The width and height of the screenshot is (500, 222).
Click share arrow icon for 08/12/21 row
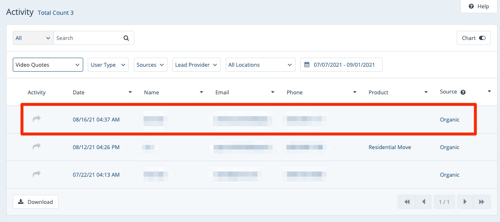(37, 147)
